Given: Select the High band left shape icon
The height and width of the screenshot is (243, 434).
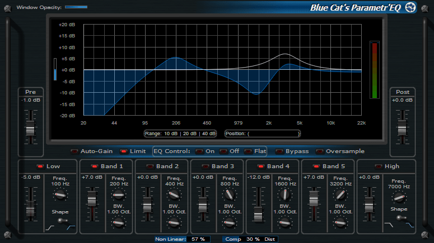Looking at the screenshot, I should click(x=389, y=225).
